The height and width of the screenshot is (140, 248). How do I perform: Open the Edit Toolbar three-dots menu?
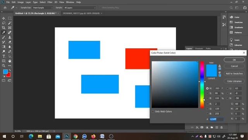(x=10, y=66)
